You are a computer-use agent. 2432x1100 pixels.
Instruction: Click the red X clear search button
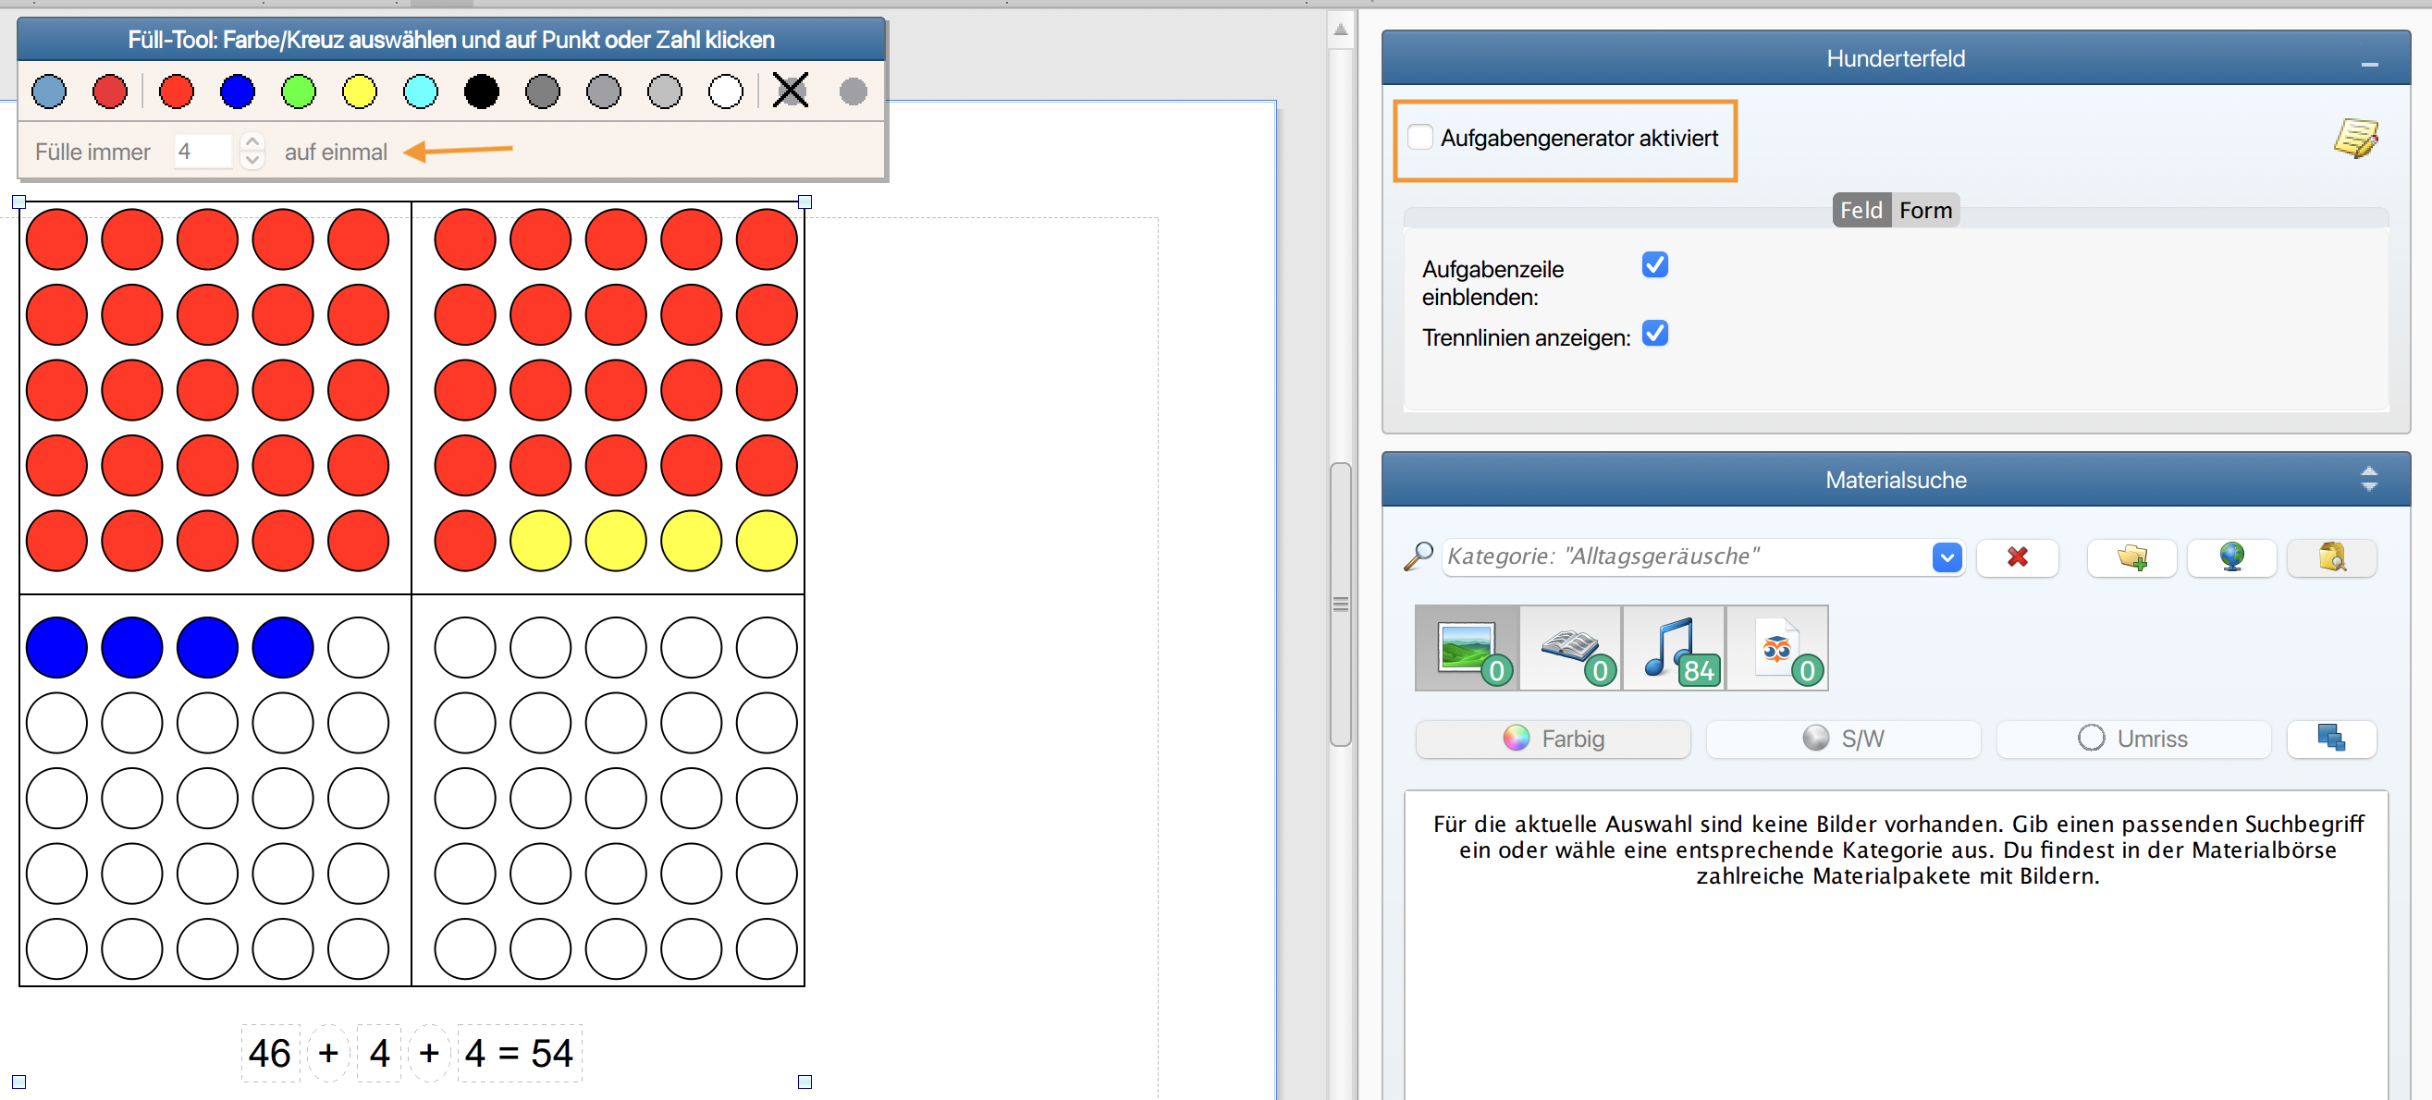[2017, 557]
